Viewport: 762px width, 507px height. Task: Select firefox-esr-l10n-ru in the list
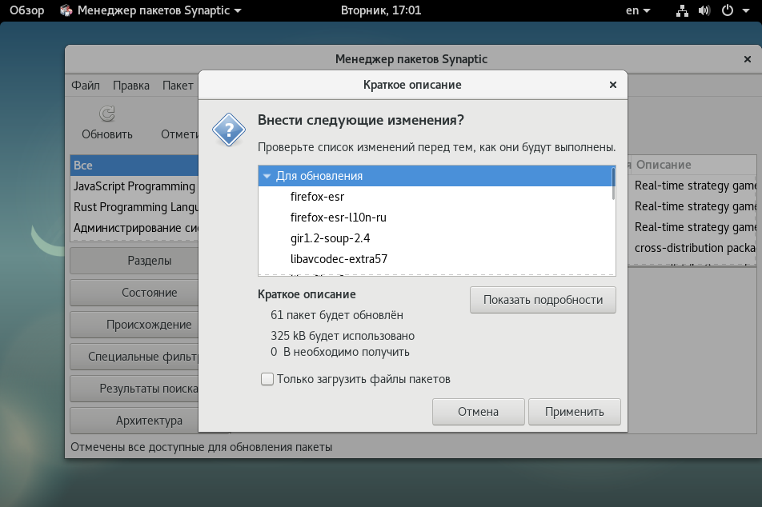[437, 218]
